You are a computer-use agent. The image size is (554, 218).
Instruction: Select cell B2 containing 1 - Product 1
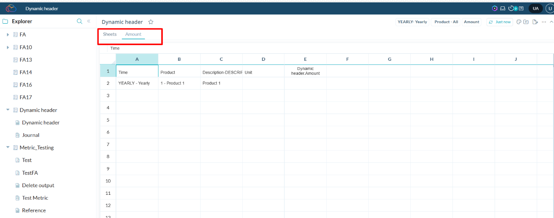click(179, 83)
